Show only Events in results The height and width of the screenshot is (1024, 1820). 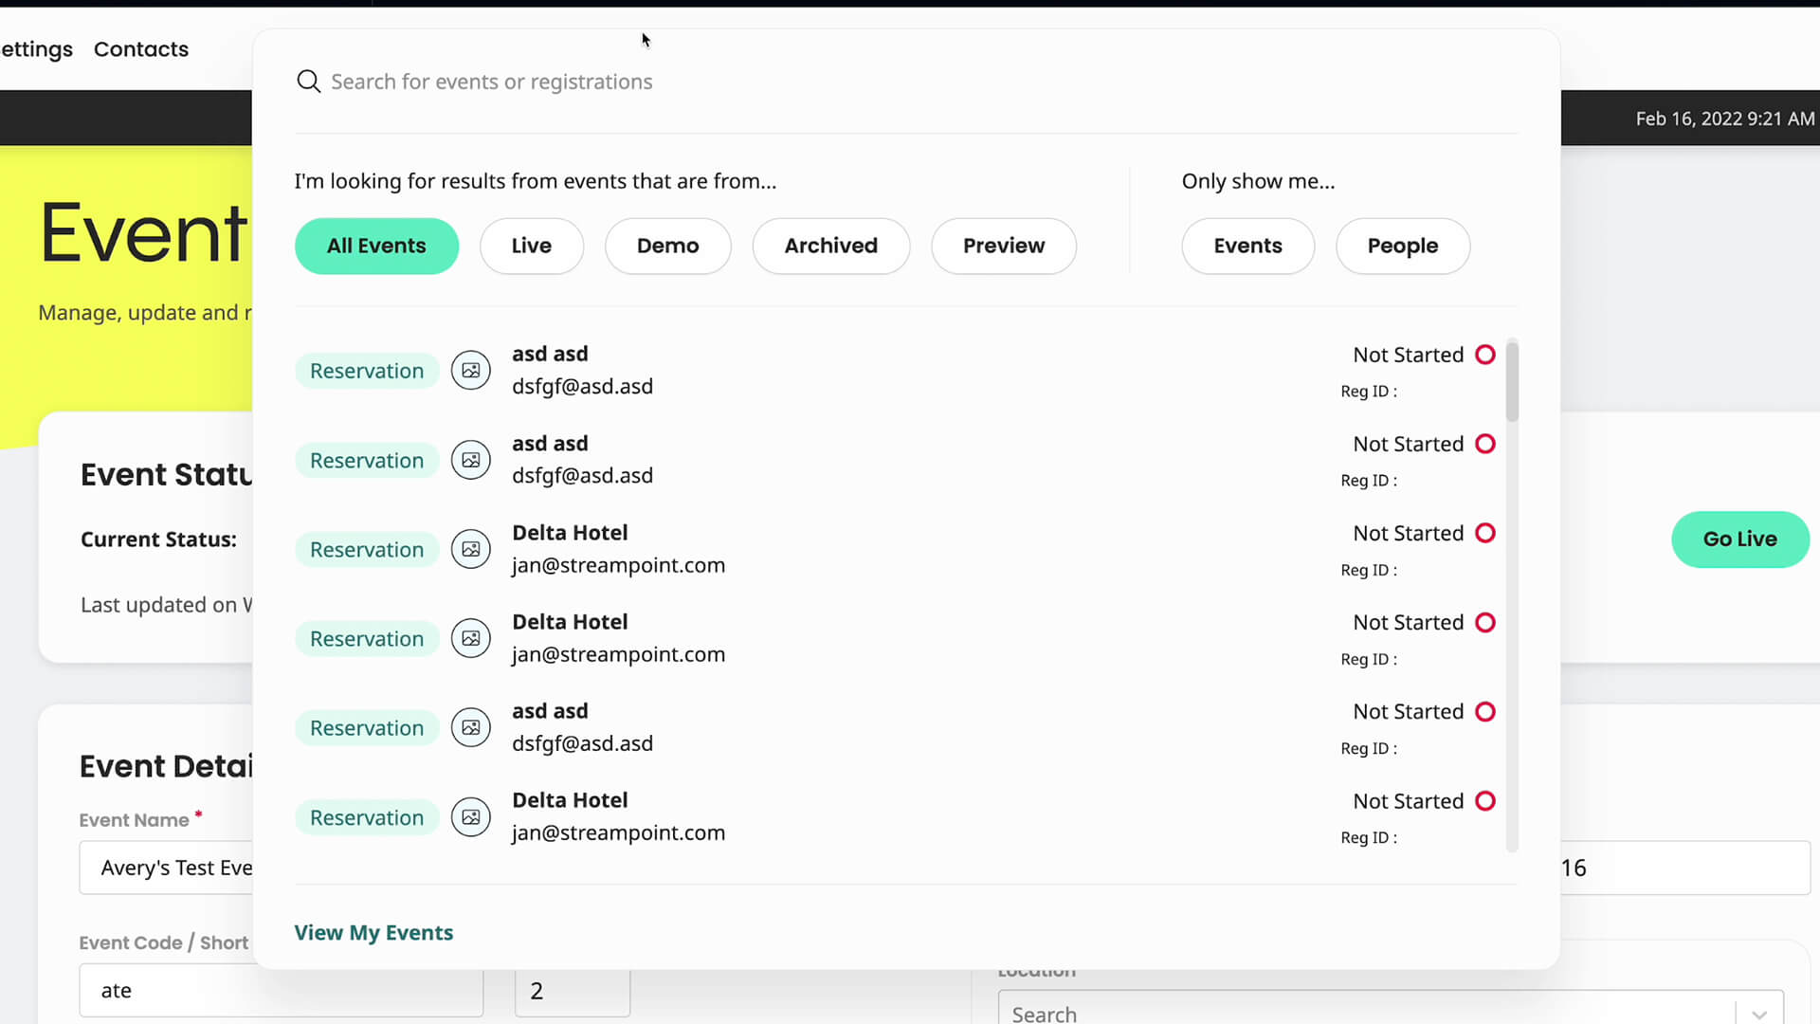click(1247, 246)
